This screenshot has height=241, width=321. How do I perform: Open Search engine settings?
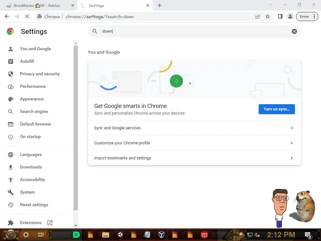click(x=34, y=111)
